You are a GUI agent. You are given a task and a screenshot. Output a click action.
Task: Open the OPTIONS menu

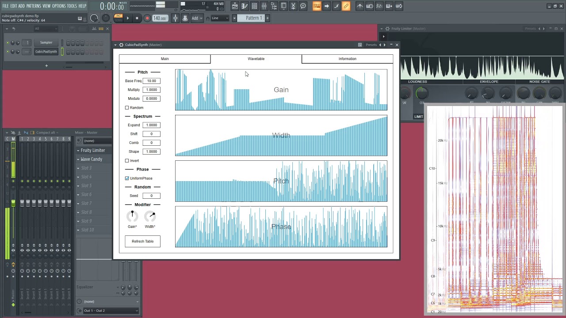(x=59, y=6)
